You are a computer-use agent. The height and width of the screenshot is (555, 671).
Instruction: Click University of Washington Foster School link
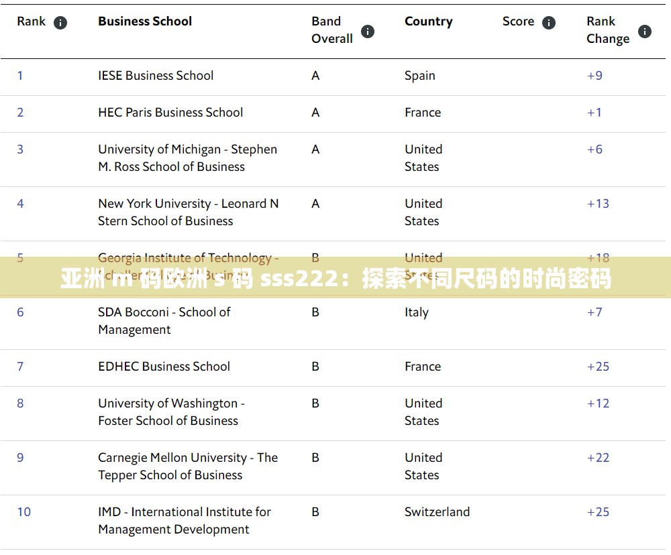172,412
